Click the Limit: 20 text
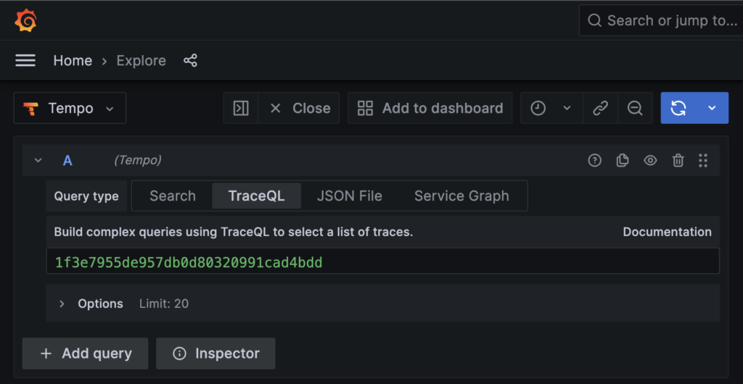This screenshot has width=743, height=384. pyautogui.click(x=163, y=304)
